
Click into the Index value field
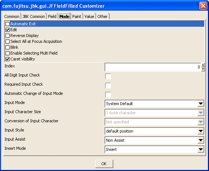tap(153, 67)
